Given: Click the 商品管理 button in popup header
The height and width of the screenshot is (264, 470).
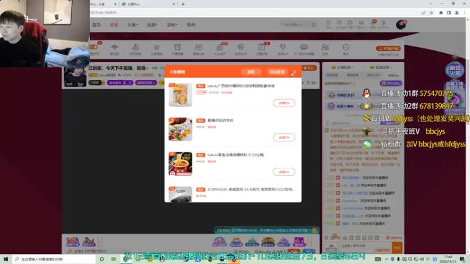Looking at the screenshot, I should (x=277, y=72).
